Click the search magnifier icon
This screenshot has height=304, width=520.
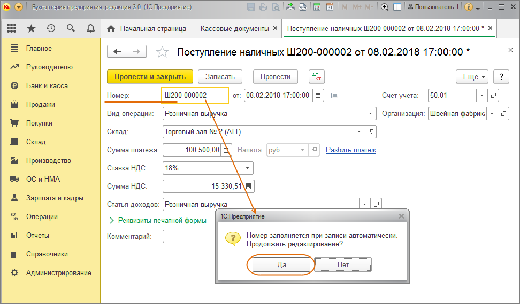71,28
